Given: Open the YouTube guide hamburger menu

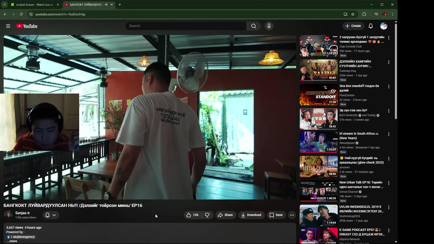Looking at the screenshot, I should coord(8,26).
